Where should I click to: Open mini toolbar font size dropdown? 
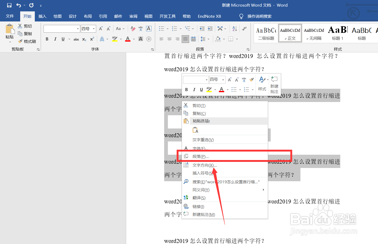(223, 80)
